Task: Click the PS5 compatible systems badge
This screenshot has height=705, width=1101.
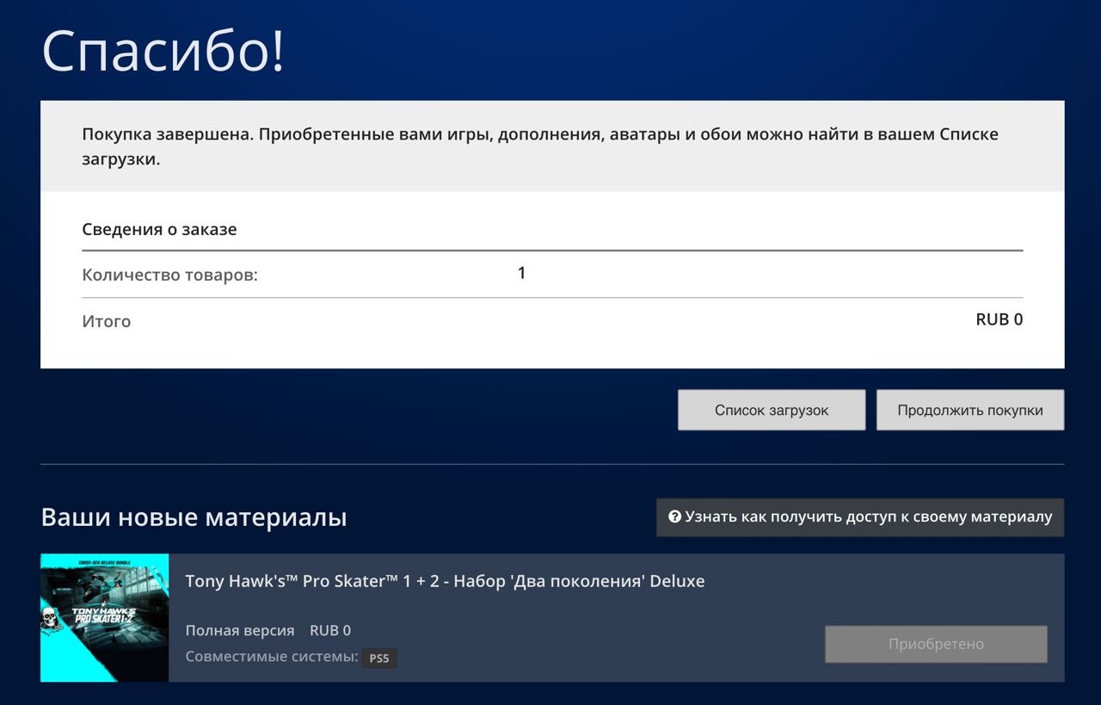Action: pos(379,659)
